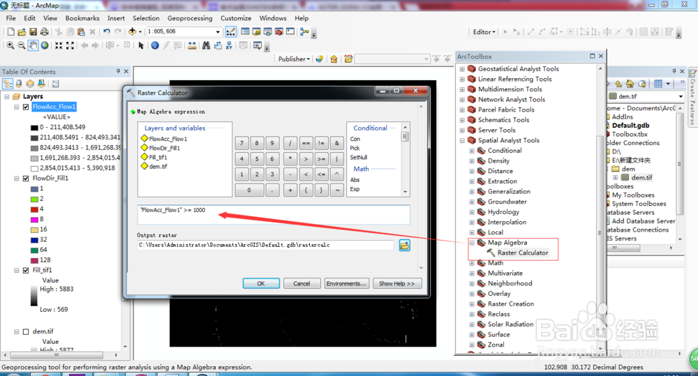Open the File menu
The height and width of the screenshot is (376, 698).
[x=11, y=18]
